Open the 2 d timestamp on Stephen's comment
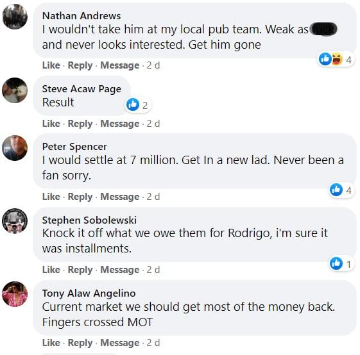 click(153, 270)
